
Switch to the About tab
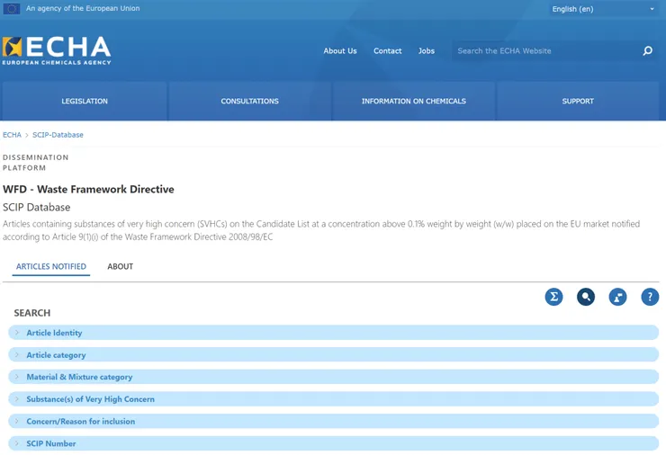click(x=120, y=267)
